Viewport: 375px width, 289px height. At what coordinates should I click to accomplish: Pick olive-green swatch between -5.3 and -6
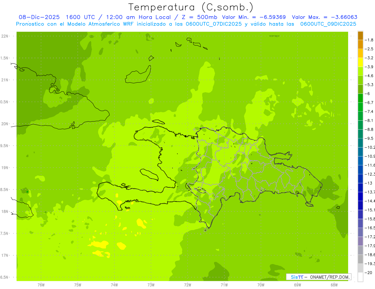tap(360, 89)
